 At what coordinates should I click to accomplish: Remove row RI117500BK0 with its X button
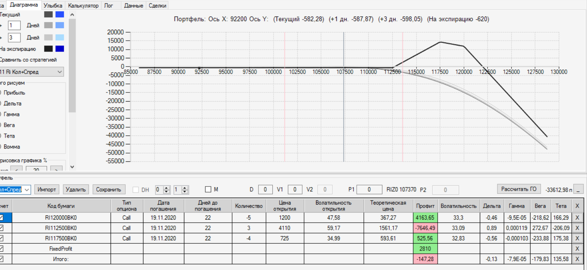[578, 238]
